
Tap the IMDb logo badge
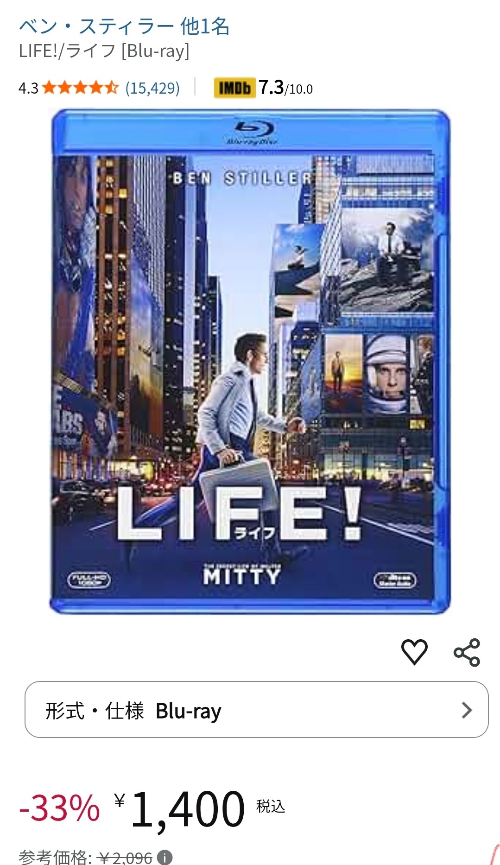point(234,88)
